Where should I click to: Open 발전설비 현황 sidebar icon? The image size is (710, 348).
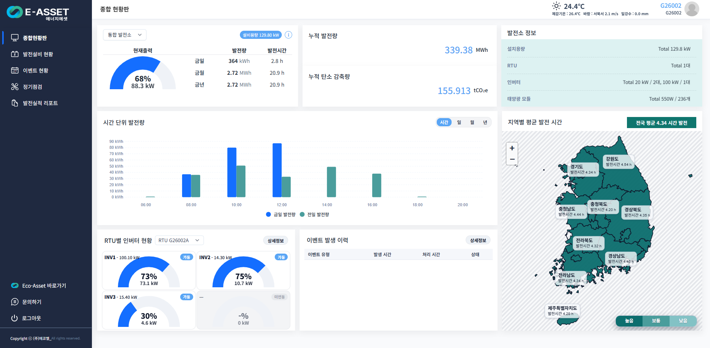coord(15,54)
